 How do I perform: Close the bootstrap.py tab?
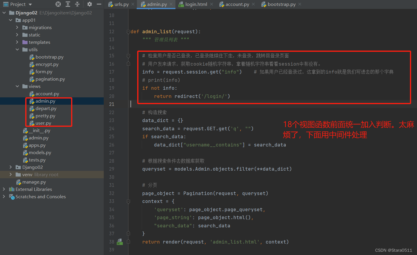pyautogui.click(x=300, y=4)
